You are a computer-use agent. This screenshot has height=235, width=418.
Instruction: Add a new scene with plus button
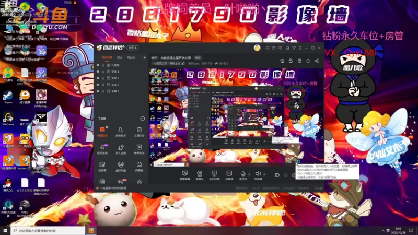click(x=145, y=57)
